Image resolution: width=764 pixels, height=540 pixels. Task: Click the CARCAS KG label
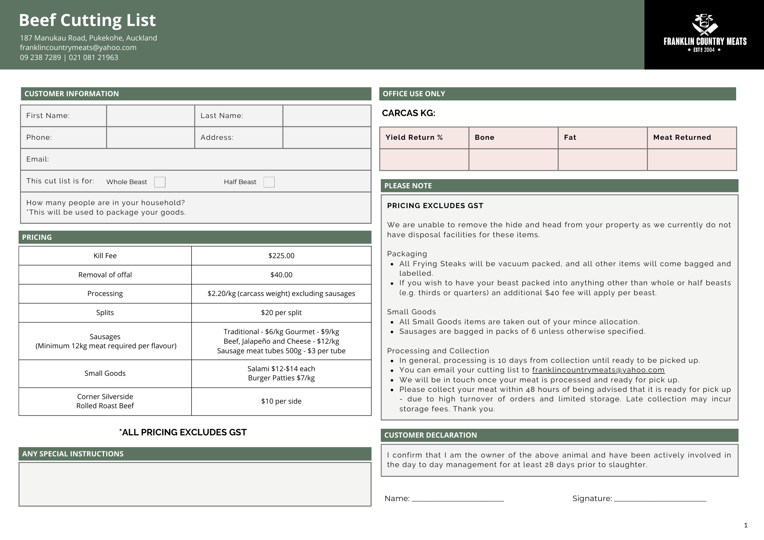point(408,113)
